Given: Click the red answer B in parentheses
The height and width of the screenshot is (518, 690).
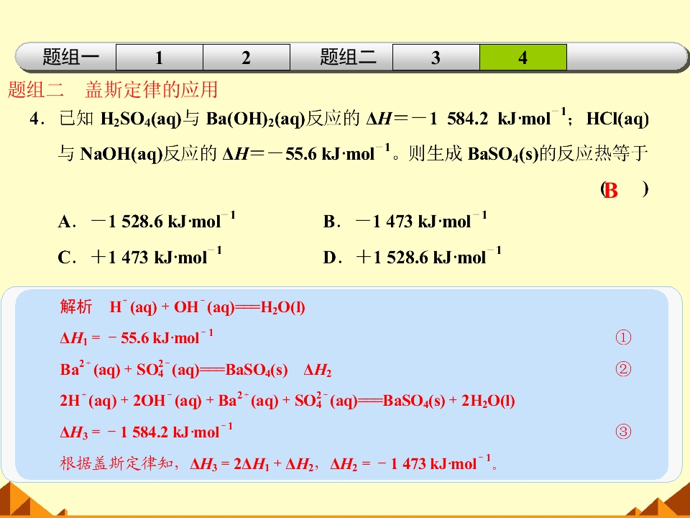Looking at the screenshot, I should (x=611, y=191).
